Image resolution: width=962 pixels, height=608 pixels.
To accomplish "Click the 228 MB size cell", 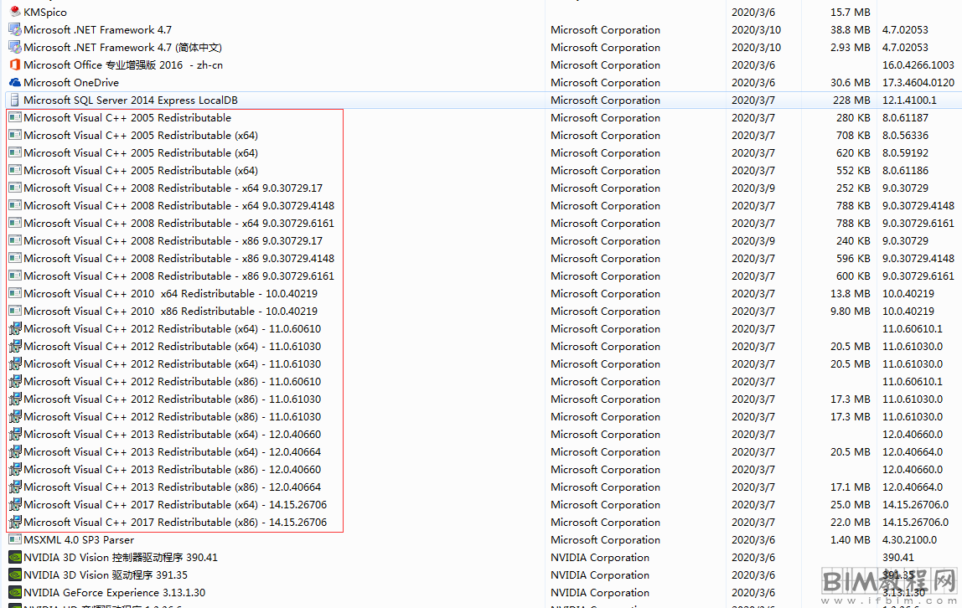I will (851, 100).
